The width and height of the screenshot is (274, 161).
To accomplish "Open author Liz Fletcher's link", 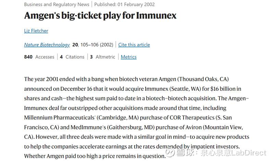I will (36, 31).
